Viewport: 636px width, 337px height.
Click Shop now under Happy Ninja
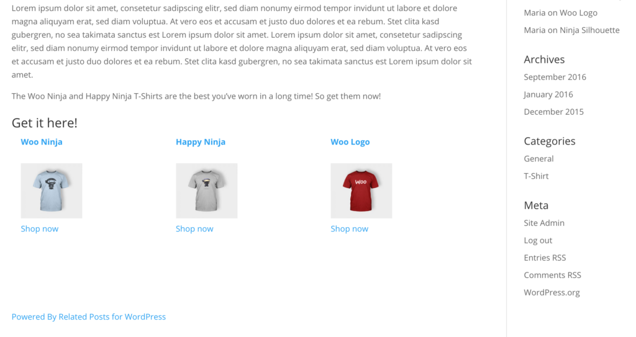[x=194, y=229]
